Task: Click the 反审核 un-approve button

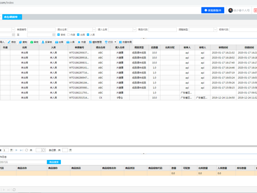Action: [47, 42]
